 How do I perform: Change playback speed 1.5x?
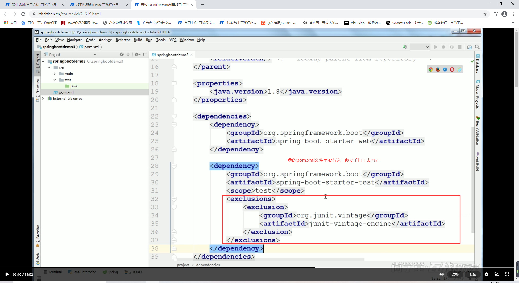point(473,274)
